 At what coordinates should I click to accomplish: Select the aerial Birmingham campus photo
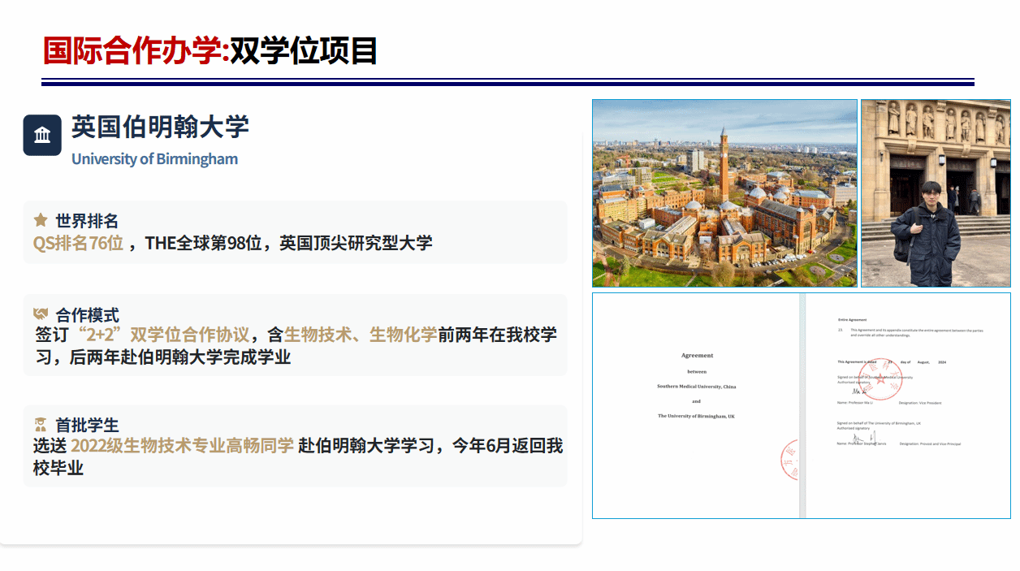(724, 193)
